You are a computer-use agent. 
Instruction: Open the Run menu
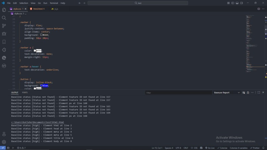coord(45,3)
